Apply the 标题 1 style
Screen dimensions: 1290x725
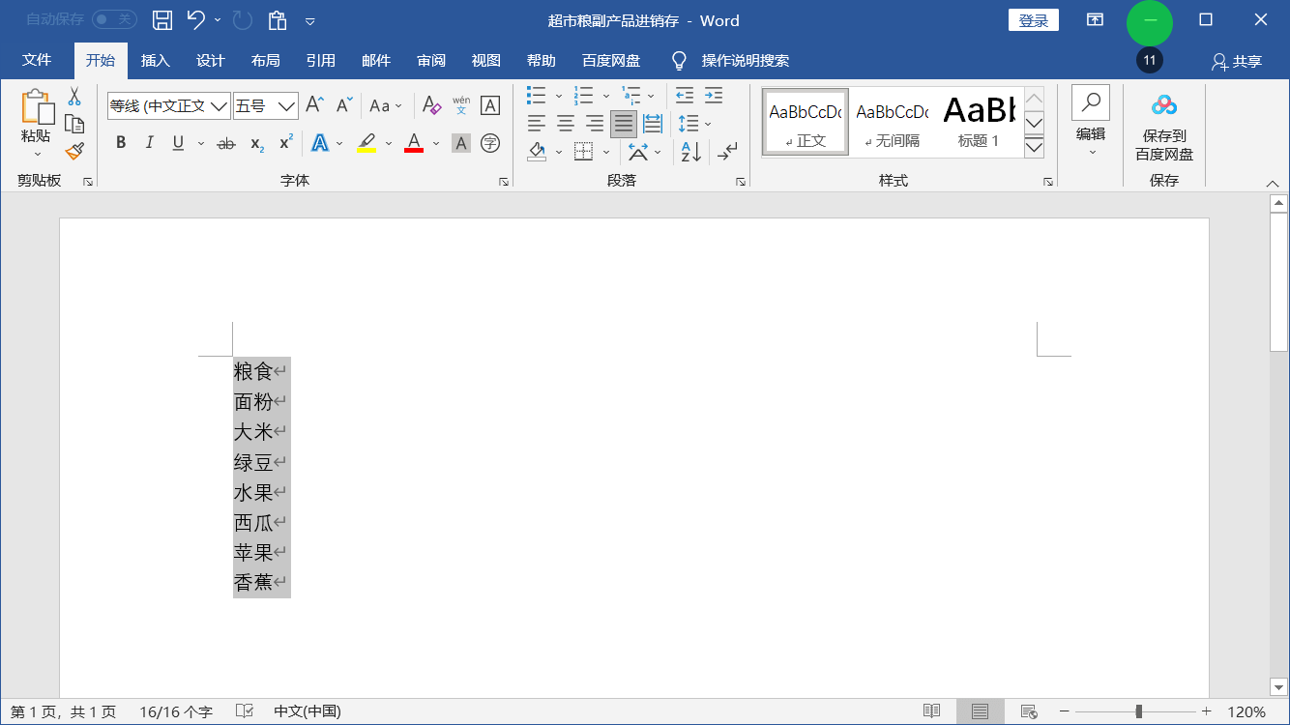[979, 122]
